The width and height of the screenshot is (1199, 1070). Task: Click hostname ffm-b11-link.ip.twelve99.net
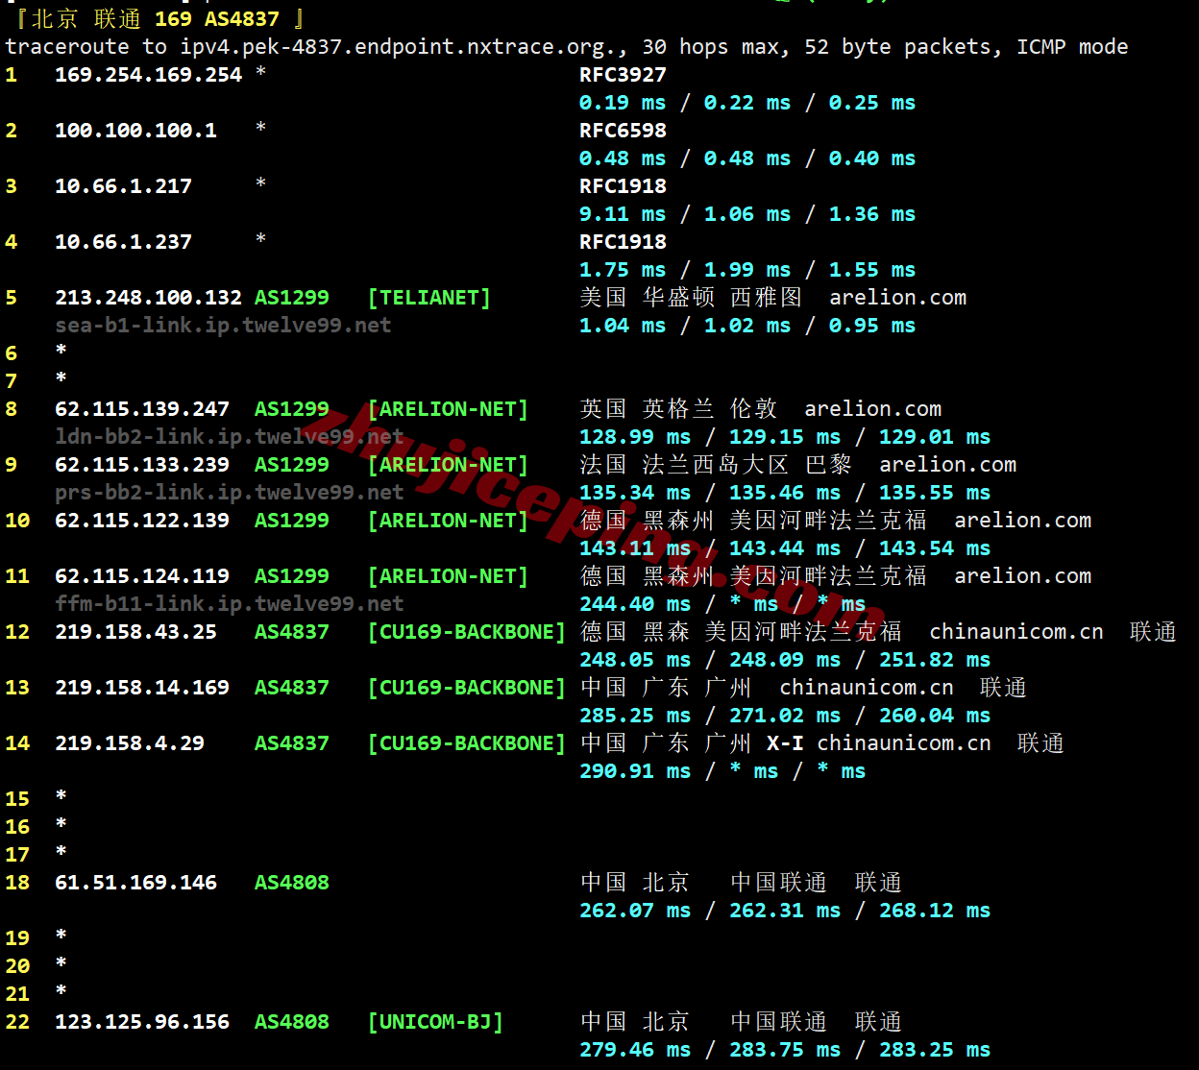[230, 604]
